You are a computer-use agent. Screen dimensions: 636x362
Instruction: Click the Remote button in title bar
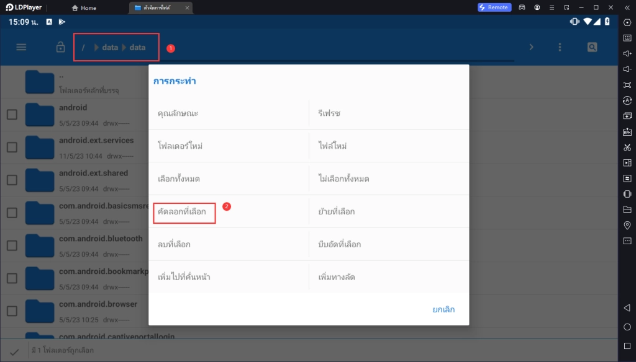click(494, 7)
